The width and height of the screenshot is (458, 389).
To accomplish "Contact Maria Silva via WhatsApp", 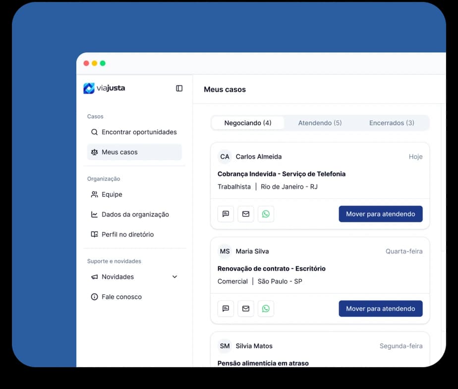I will (x=266, y=308).
